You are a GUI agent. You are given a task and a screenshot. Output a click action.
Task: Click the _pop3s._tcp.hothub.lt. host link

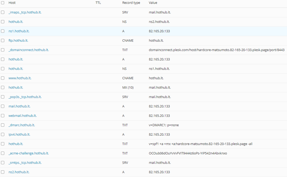point(25,97)
